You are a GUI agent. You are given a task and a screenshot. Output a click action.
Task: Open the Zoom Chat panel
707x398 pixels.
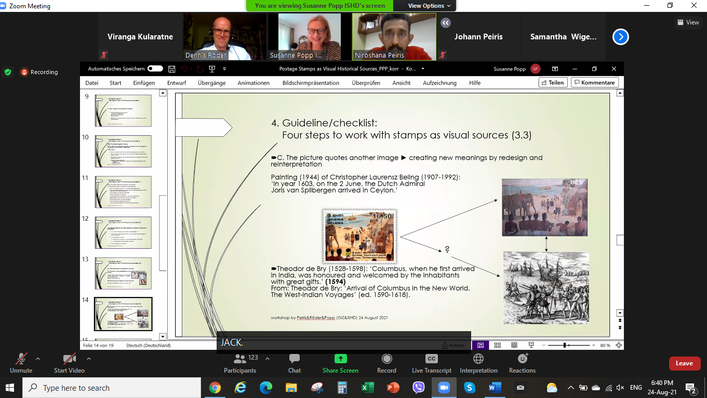pos(295,363)
